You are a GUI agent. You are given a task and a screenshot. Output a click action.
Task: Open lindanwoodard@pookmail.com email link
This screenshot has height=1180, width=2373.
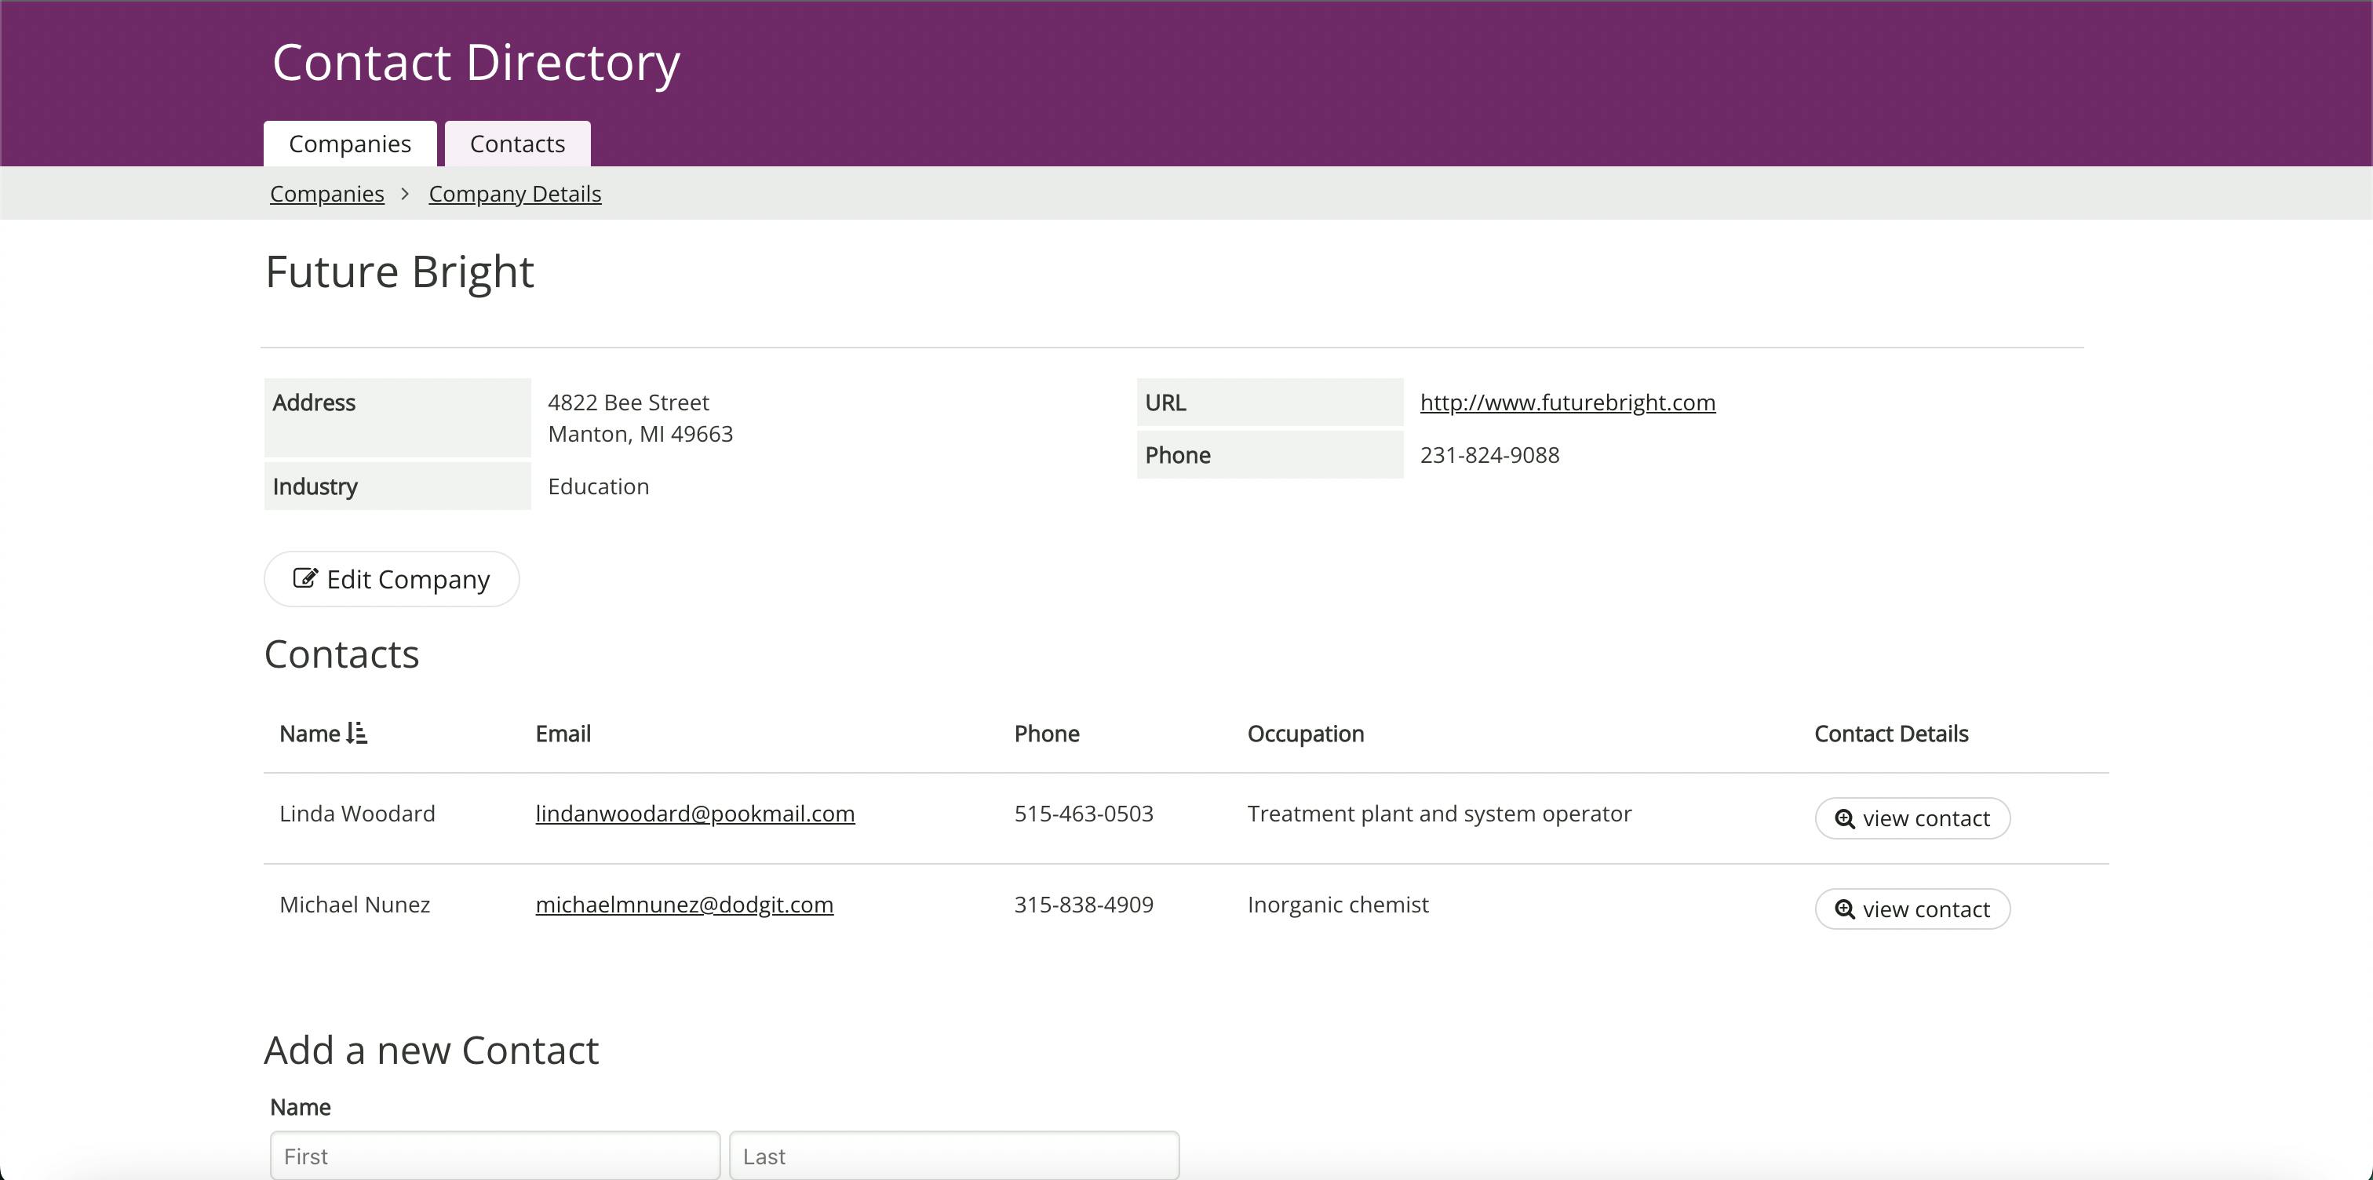(x=694, y=814)
